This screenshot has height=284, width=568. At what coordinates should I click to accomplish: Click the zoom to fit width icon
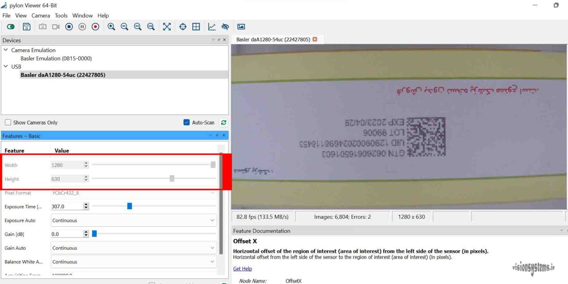click(138, 27)
